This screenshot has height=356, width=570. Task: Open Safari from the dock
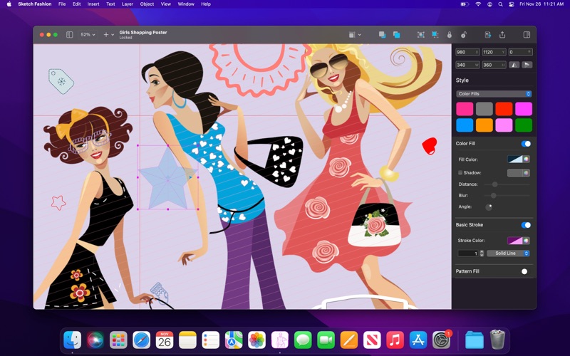141,340
